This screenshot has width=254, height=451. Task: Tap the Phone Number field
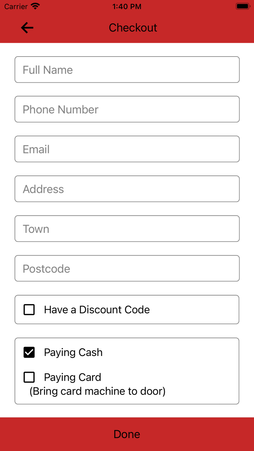(x=127, y=109)
